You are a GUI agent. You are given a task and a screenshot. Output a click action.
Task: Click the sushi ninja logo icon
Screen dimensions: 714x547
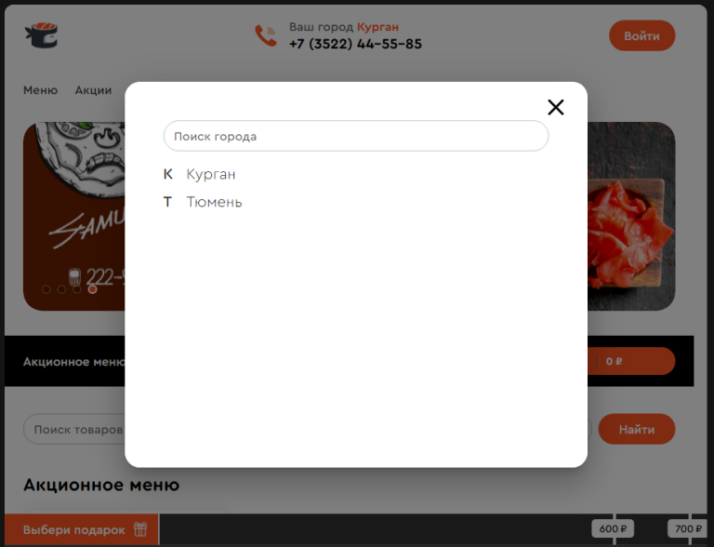[x=42, y=35]
